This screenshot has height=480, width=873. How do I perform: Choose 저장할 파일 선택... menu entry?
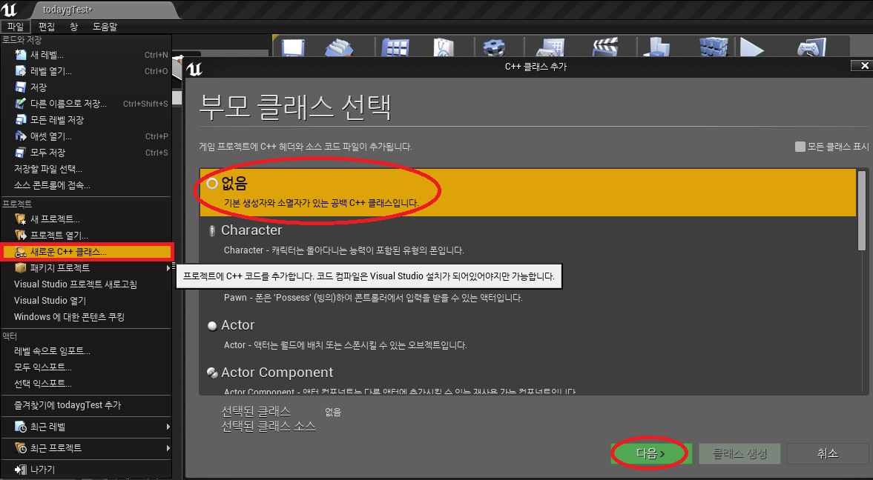point(86,169)
